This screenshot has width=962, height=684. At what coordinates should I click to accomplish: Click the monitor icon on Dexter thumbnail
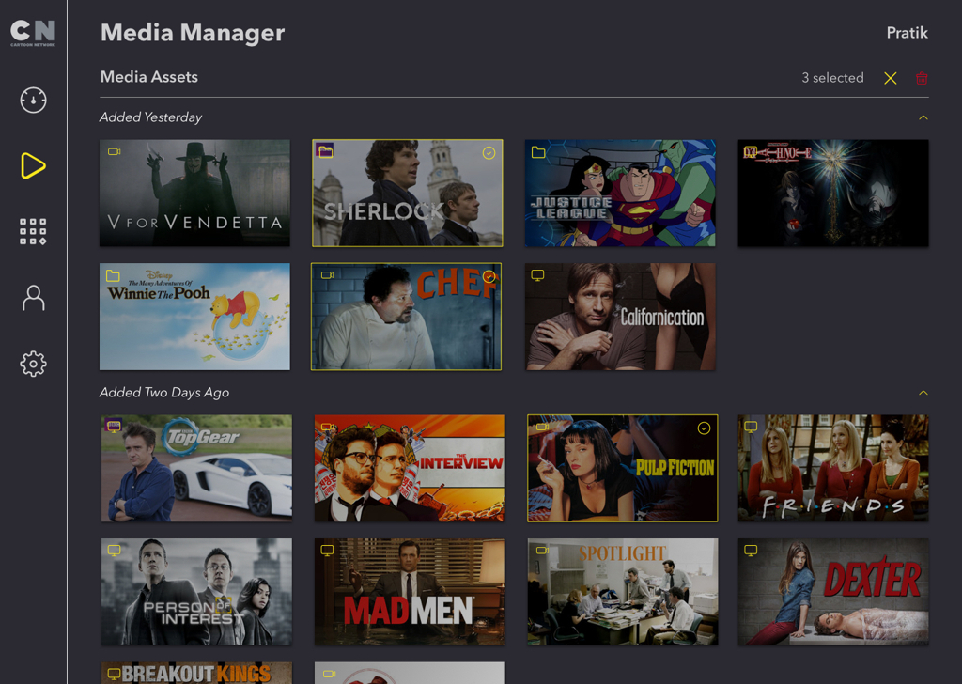[751, 551]
